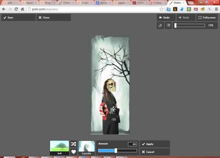Viewport: 220px width, 158px height.
Task: Click the Amount value field showing 46
Action: 132,144
